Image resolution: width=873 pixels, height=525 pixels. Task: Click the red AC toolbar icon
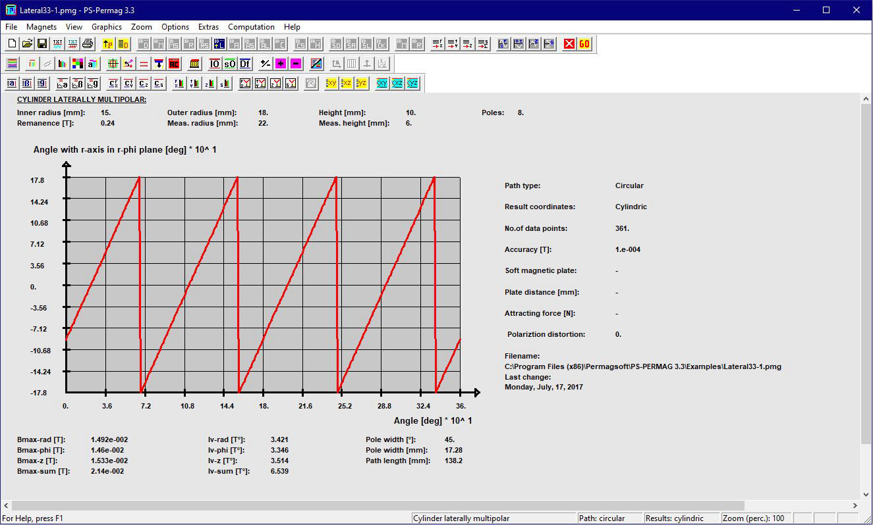[x=174, y=64]
